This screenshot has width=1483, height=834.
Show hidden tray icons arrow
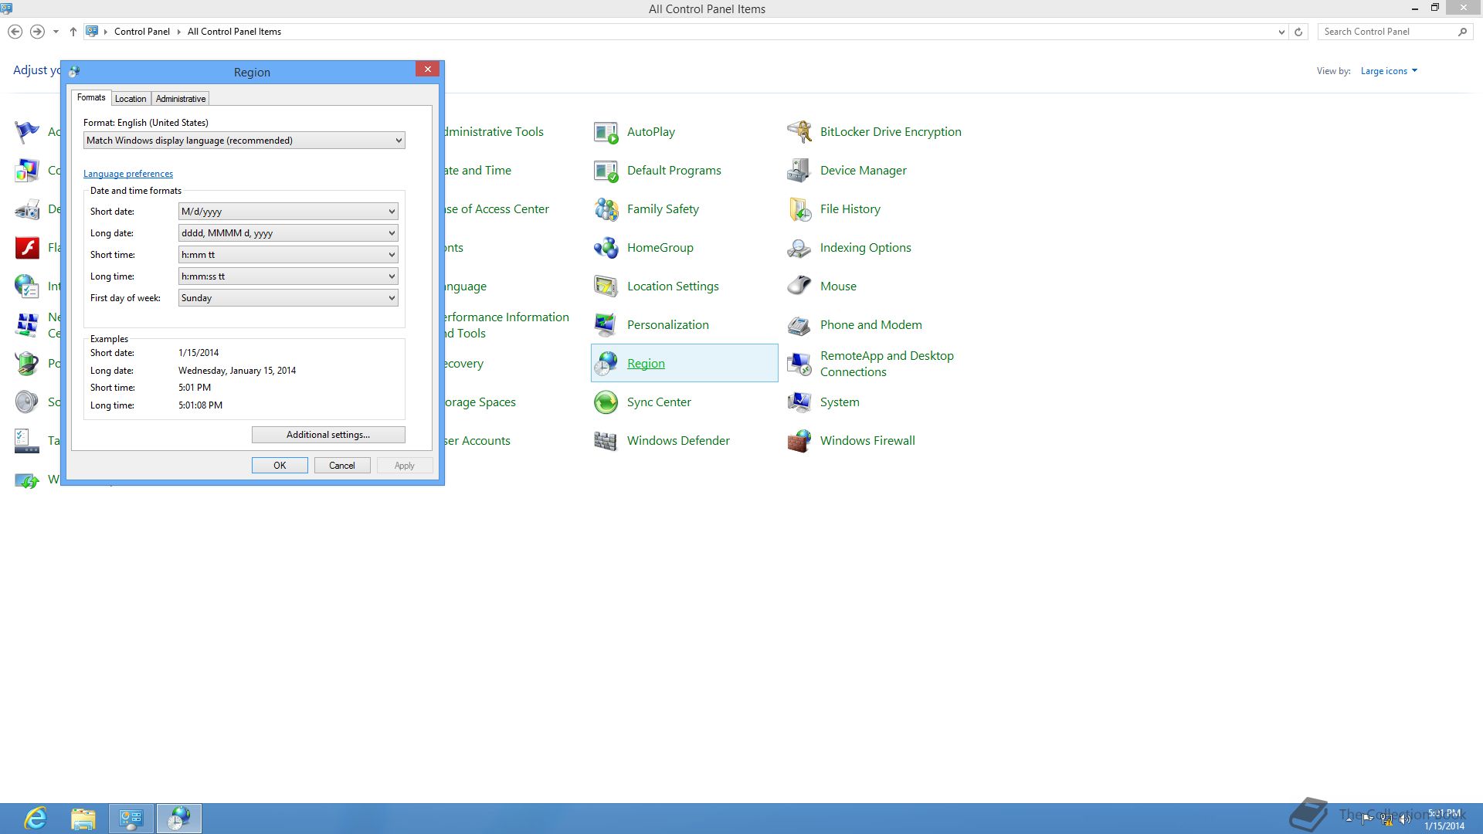click(x=1349, y=819)
